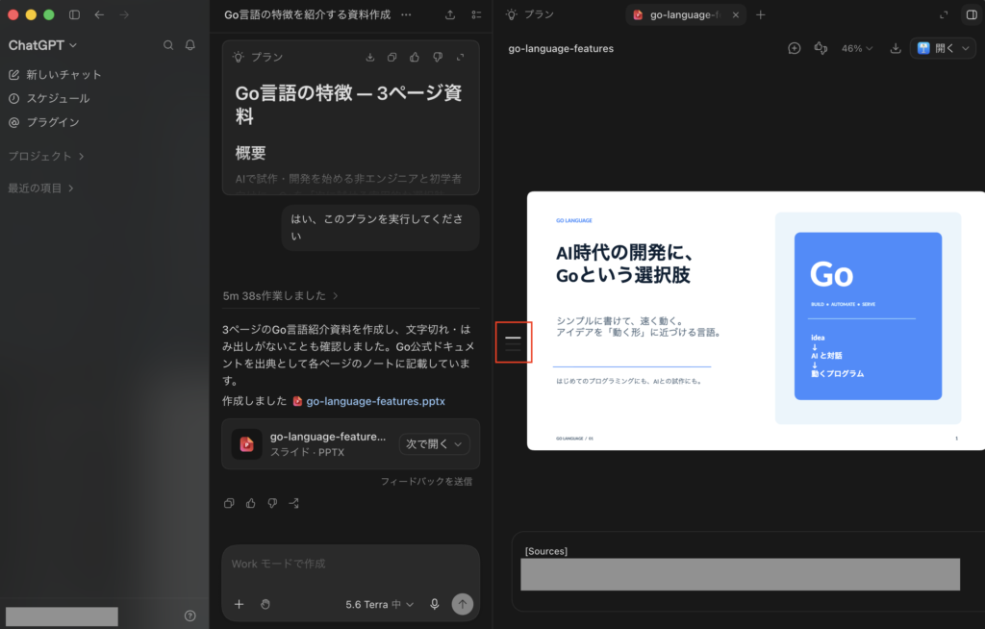Add attachment with the plus icon
The height and width of the screenshot is (629, 985).
click(x=240, y=605)
